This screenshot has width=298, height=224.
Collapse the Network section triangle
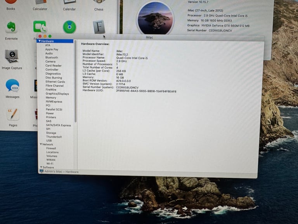(x=41, y=144)
